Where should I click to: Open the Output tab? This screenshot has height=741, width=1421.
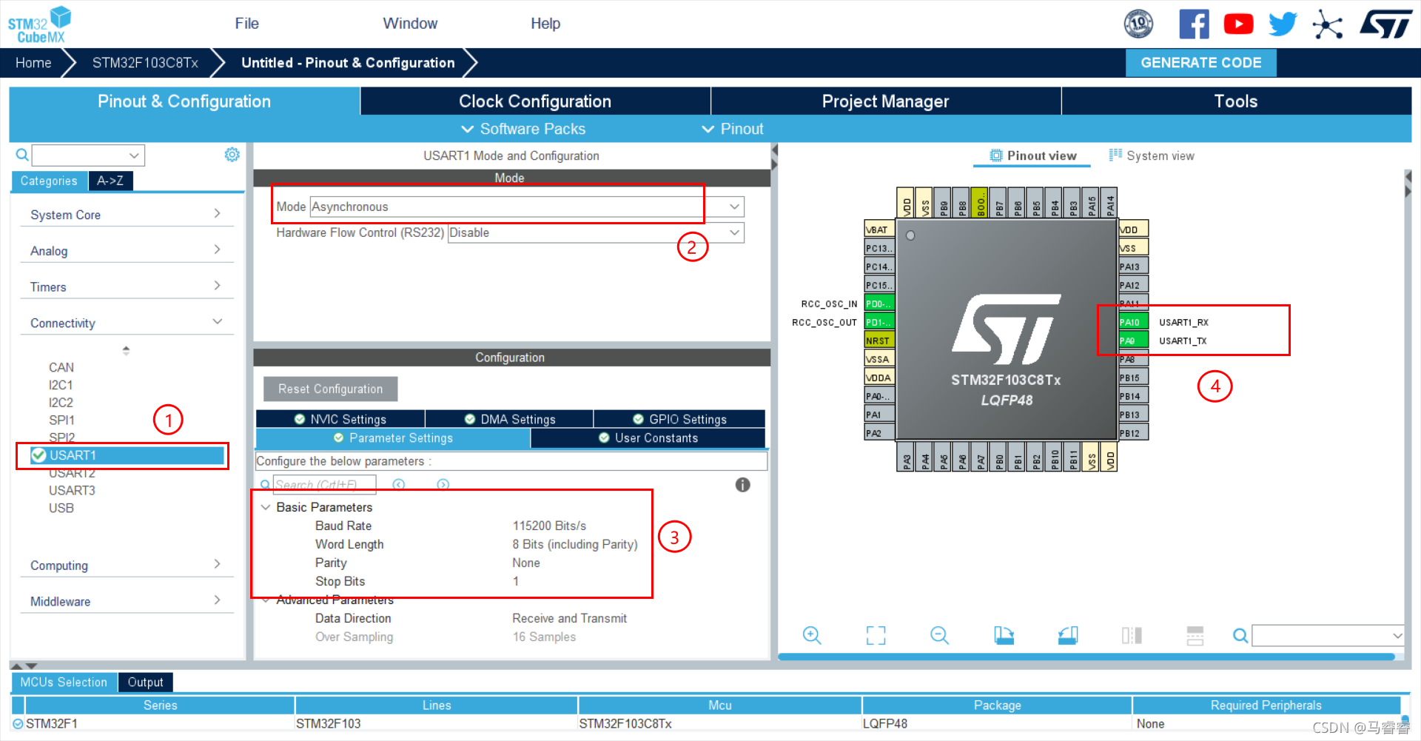pyautogui.click(x=145, y=682)
